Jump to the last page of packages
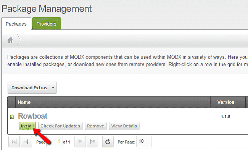The width and height of the screenshot is (248, 150). click(92, 142)
